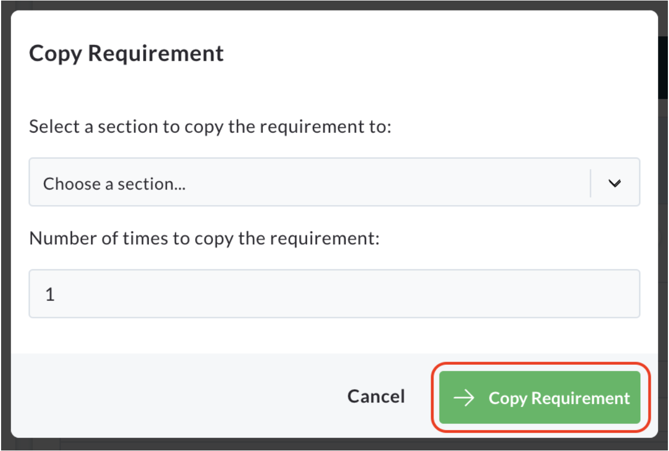This screenshot has width=669, height=451.
Task: Click the middle of the section selector box
Action: (334, 182)
